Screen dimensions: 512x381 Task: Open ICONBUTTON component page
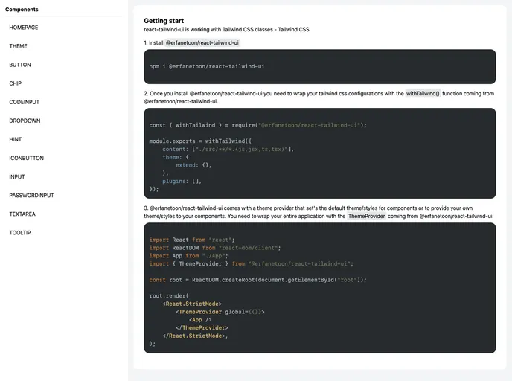point(27,158)
